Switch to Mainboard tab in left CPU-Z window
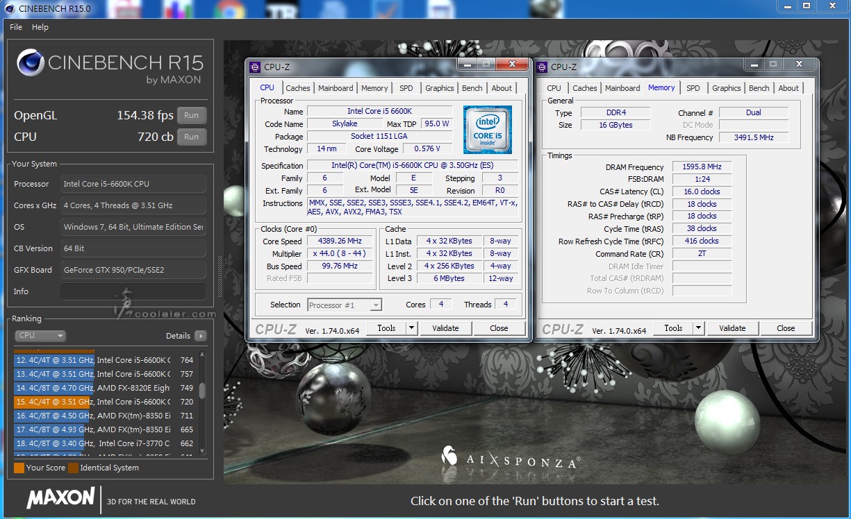This screenshot has width=851, height=519. (x=336, y=88)
